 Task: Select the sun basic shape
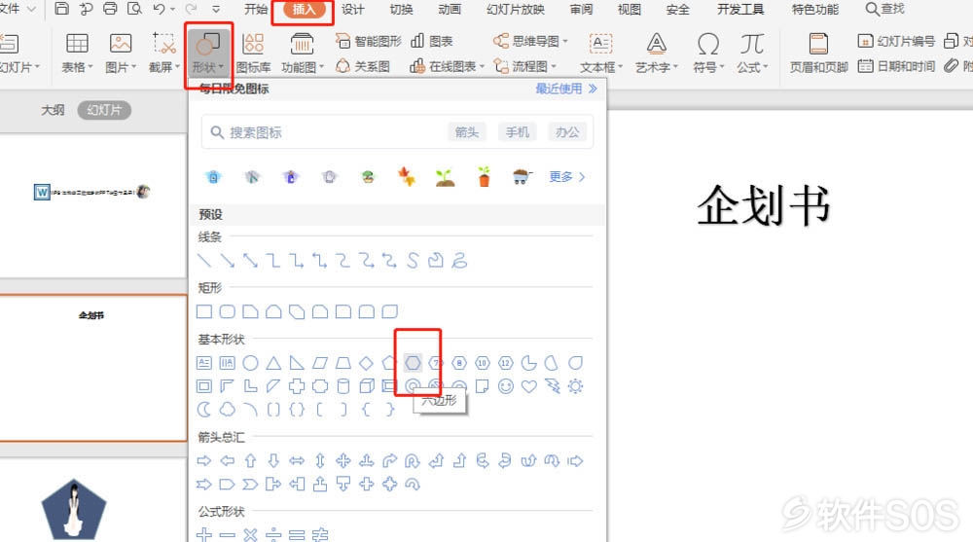pyautogui.click(x=575, y=386)
